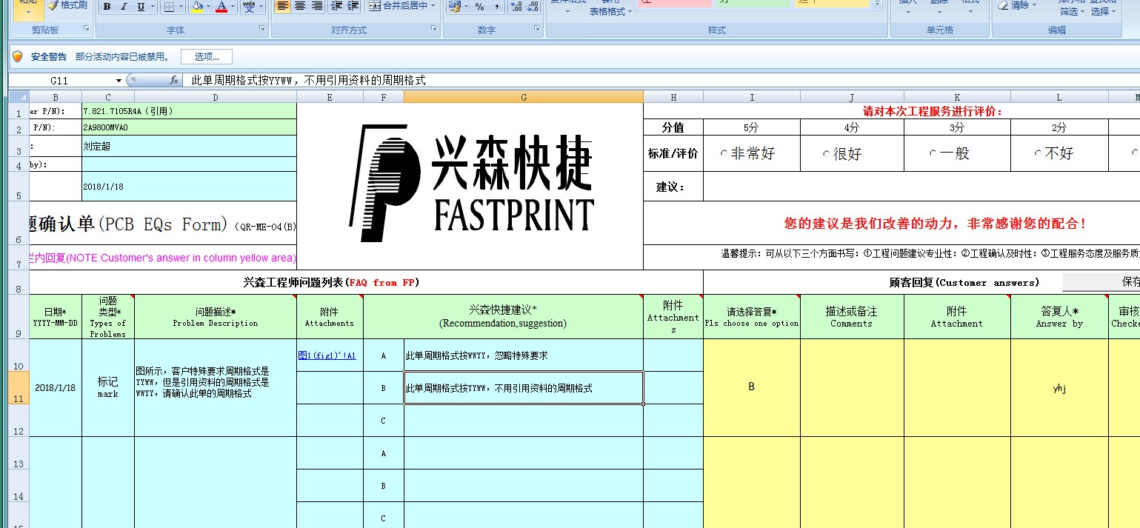Apply the comma style number format

(x=496, y=7)
